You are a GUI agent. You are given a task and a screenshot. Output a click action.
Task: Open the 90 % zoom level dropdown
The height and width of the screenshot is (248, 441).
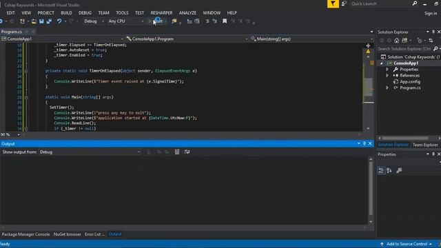tap(11, 135)
